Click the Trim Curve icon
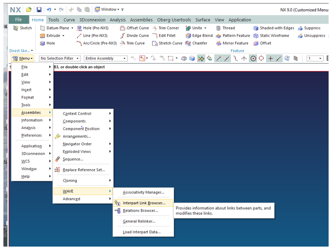Viewport: 333px width, 250px height. (x=122, y=43)
